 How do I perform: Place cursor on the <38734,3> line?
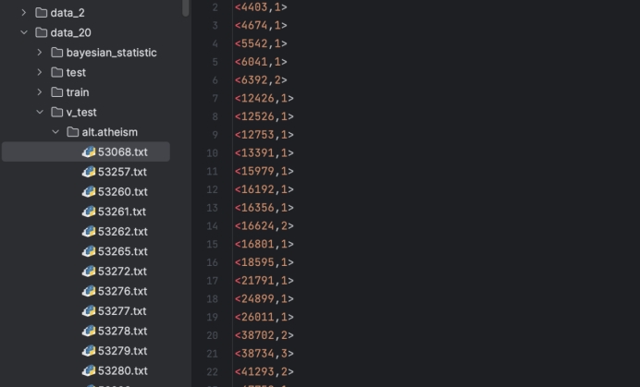pyautogui.click(x=264, y=354)
